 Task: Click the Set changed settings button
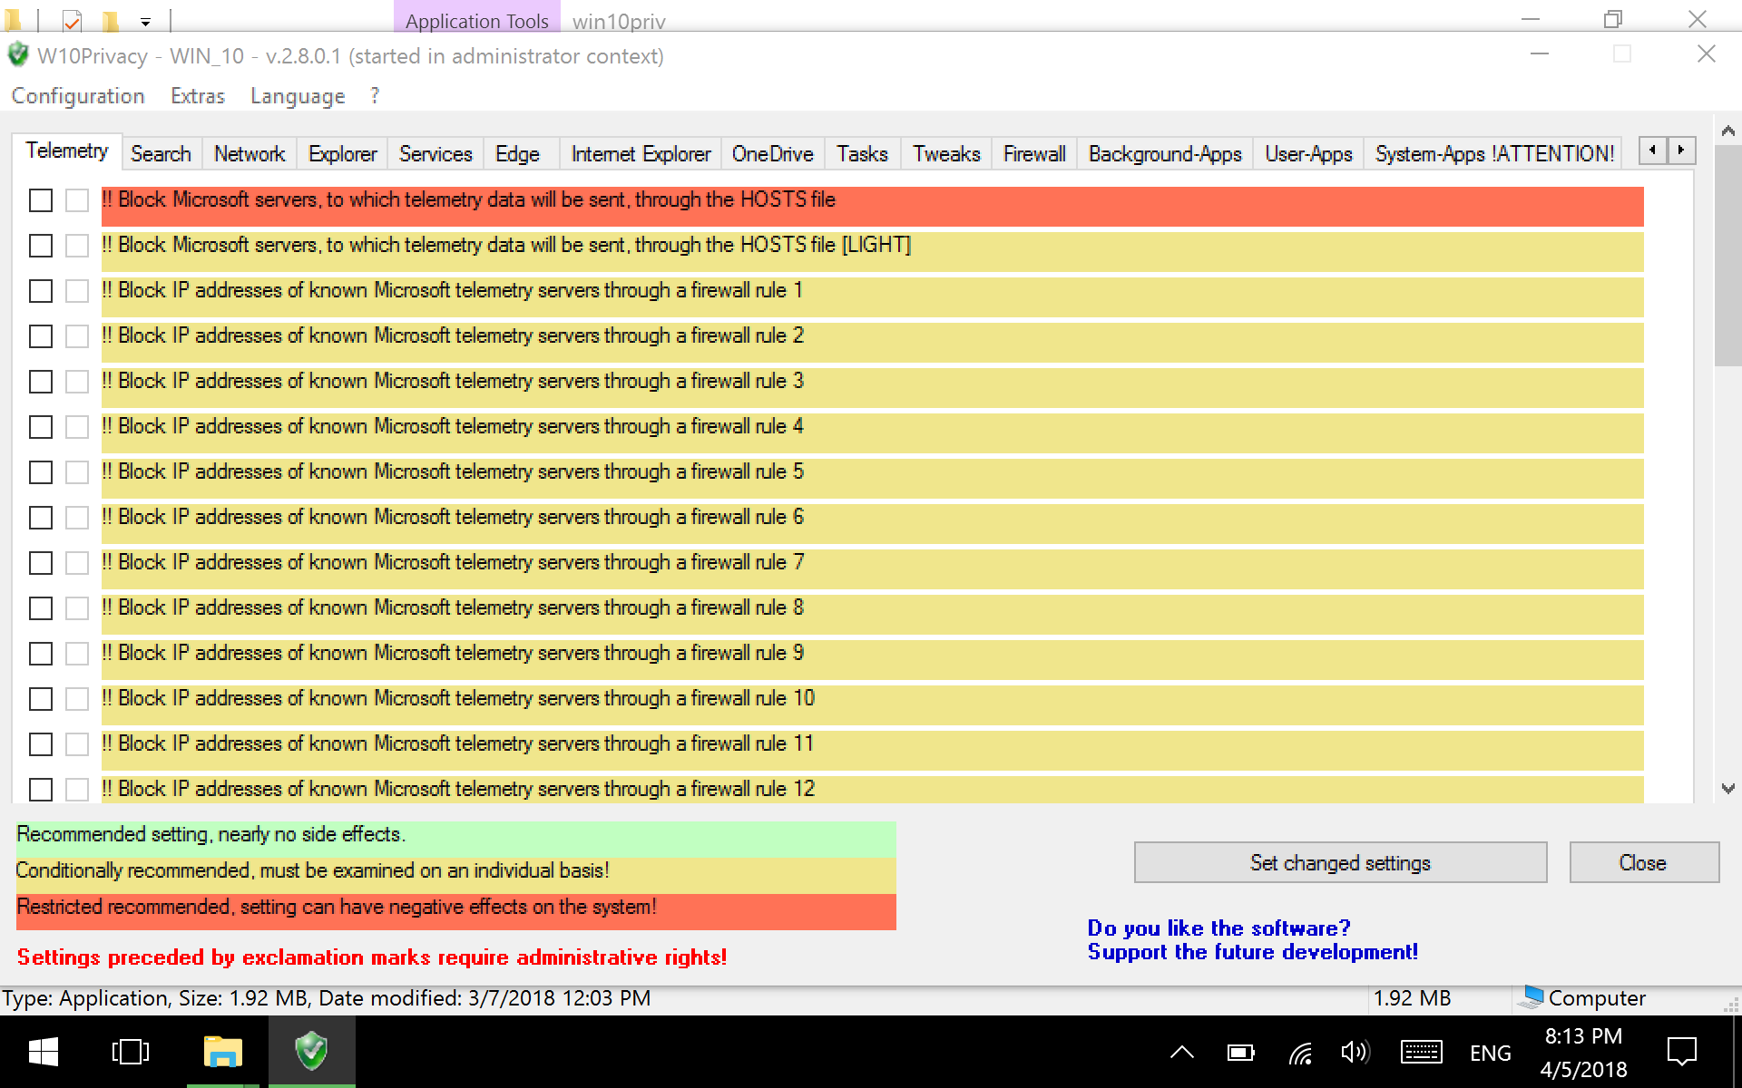[1340, 862]
